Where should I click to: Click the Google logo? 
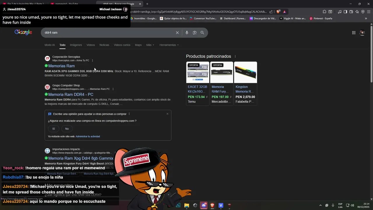tap(23, 32)
